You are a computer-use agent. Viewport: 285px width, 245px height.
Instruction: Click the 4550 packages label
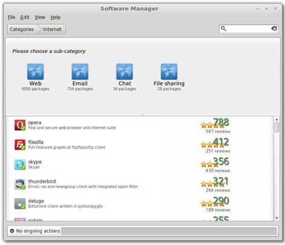(36, 89)
